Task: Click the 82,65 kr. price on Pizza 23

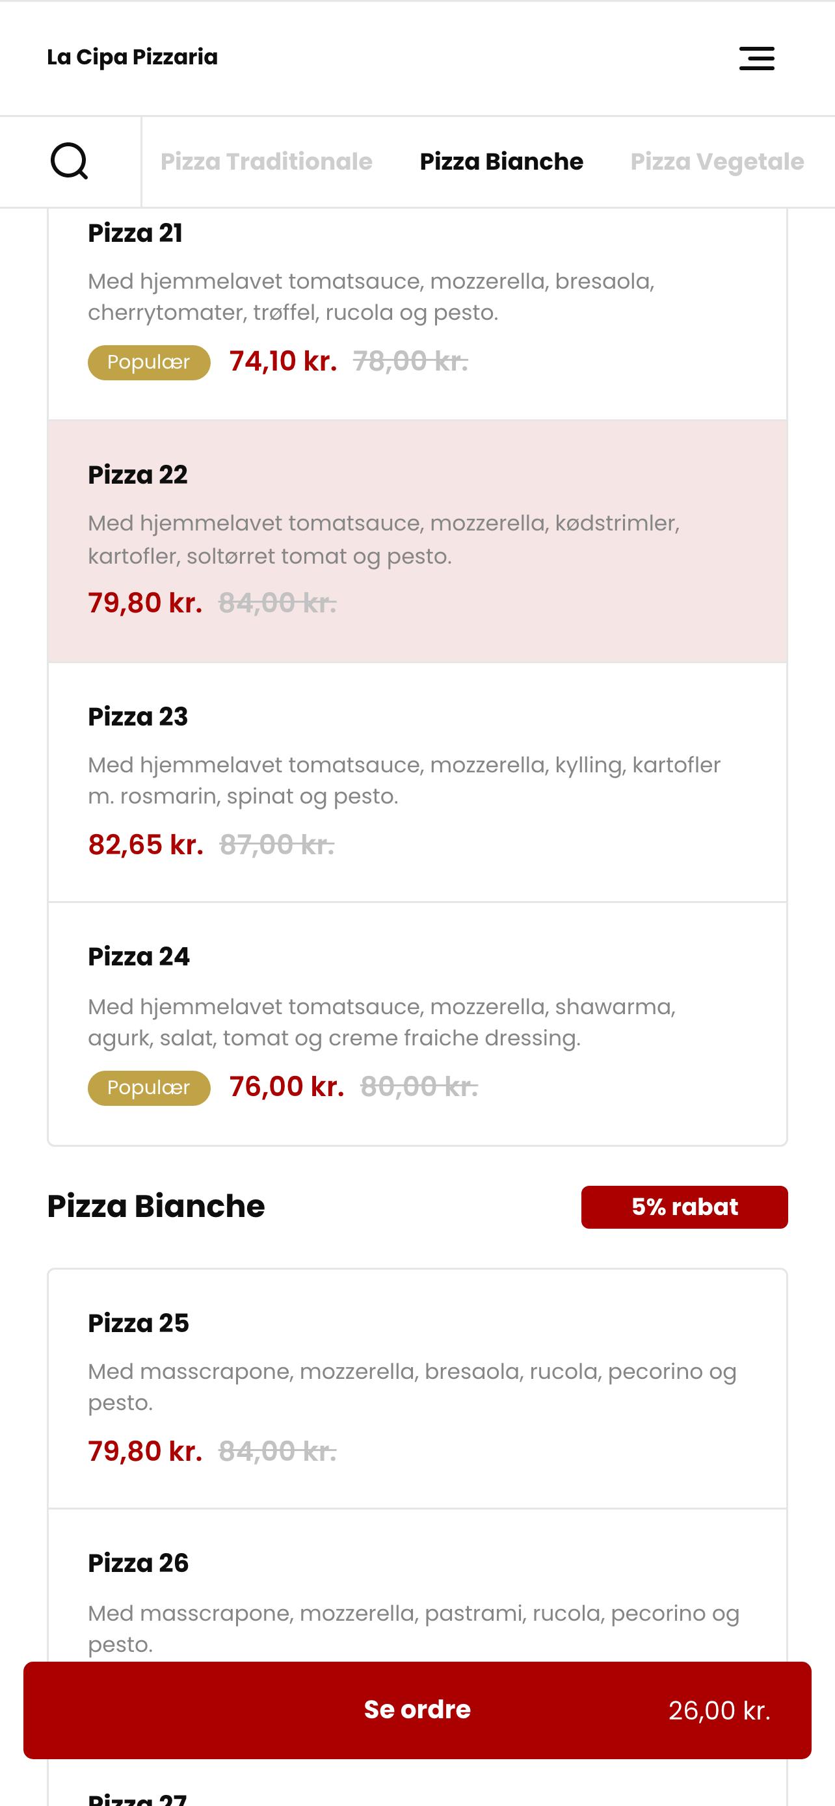Action: (x=146, y=844)
